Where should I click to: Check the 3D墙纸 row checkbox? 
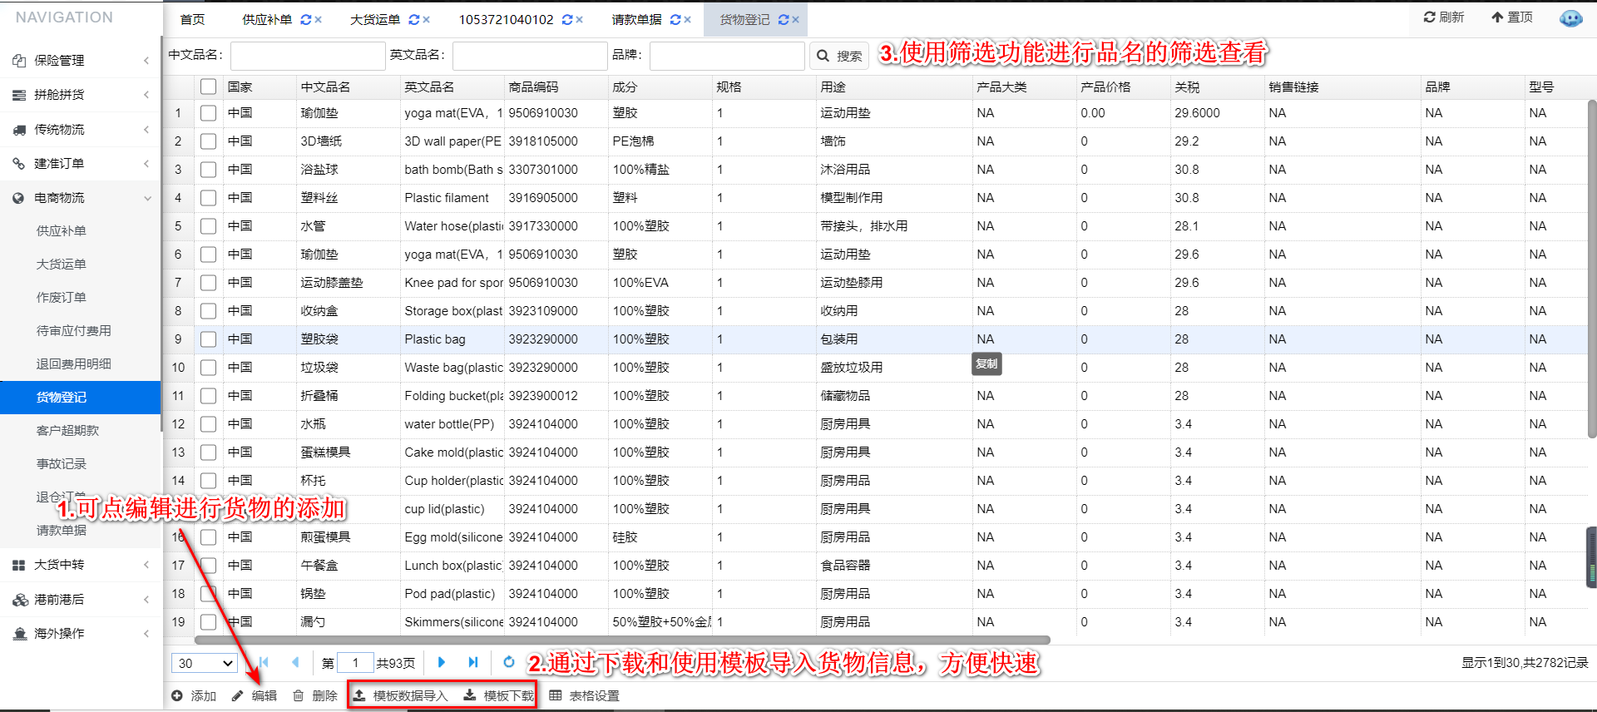click(209, 141)
